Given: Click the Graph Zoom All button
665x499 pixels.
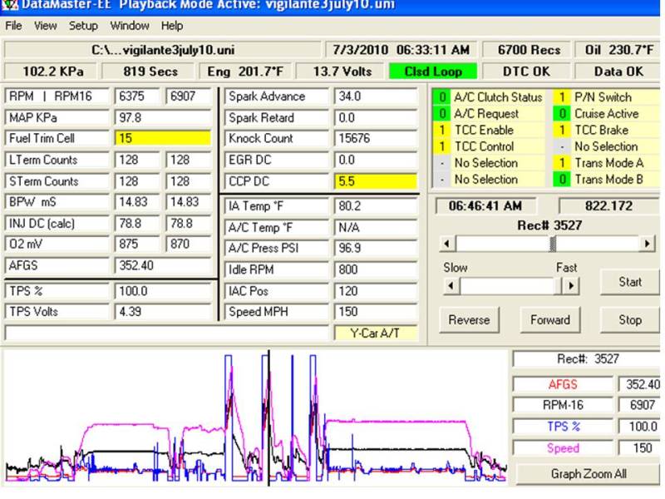Looking at the screenshot, I should pos(589,473).
